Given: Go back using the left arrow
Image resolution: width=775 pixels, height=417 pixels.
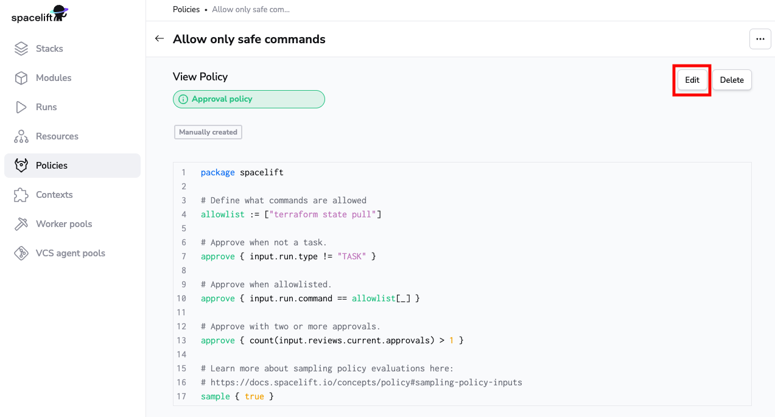Looking at the screenshot, I should pyautogui.click(x=160, y=38).
